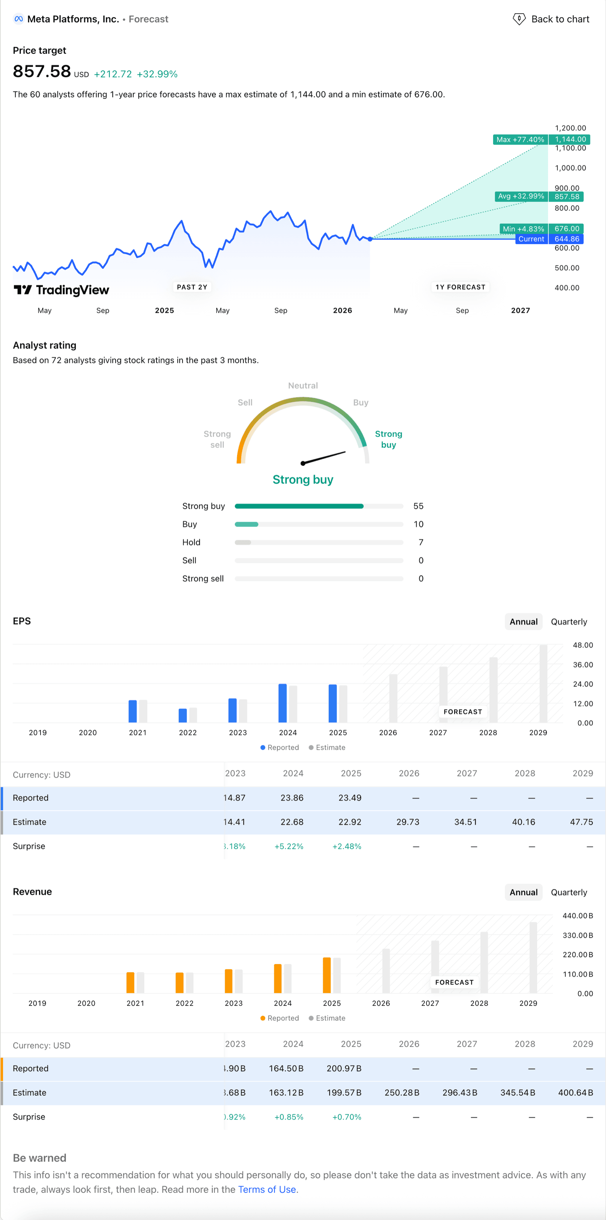Click the price tag icon beside Back to chart
Screen dimensions: 606x1220
pos(519,19)
